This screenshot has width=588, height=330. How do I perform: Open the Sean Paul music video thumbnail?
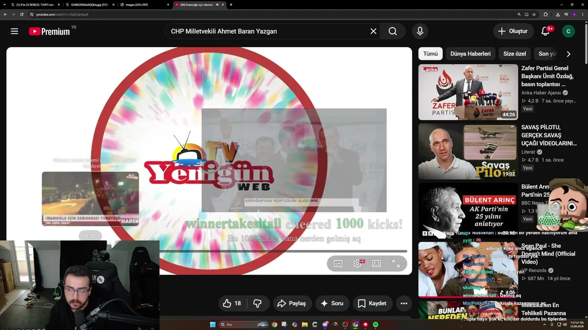click(x=468, y=270)
